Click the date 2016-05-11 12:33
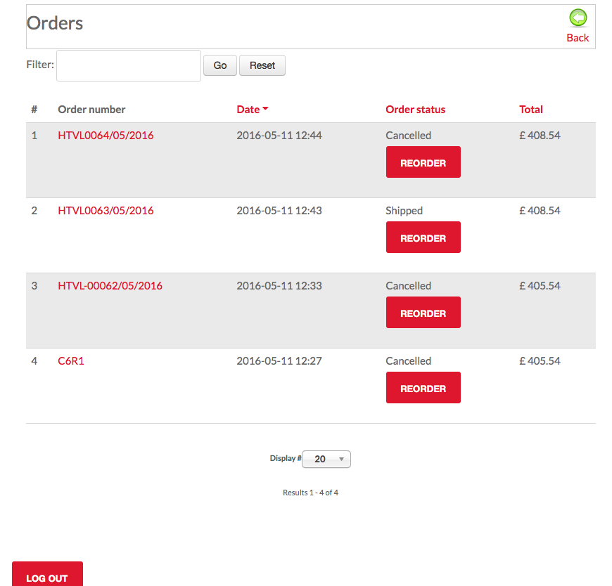This screenshot has width=612, height=586. point(279,286)
